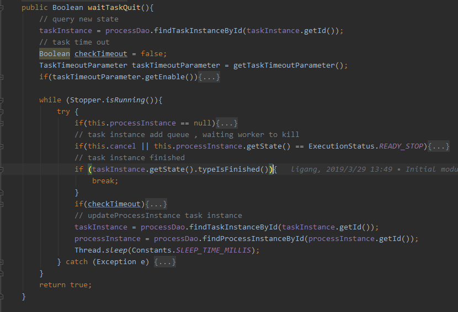
Task: Expand folded block after processInstance == null
Action: [227, 123]
